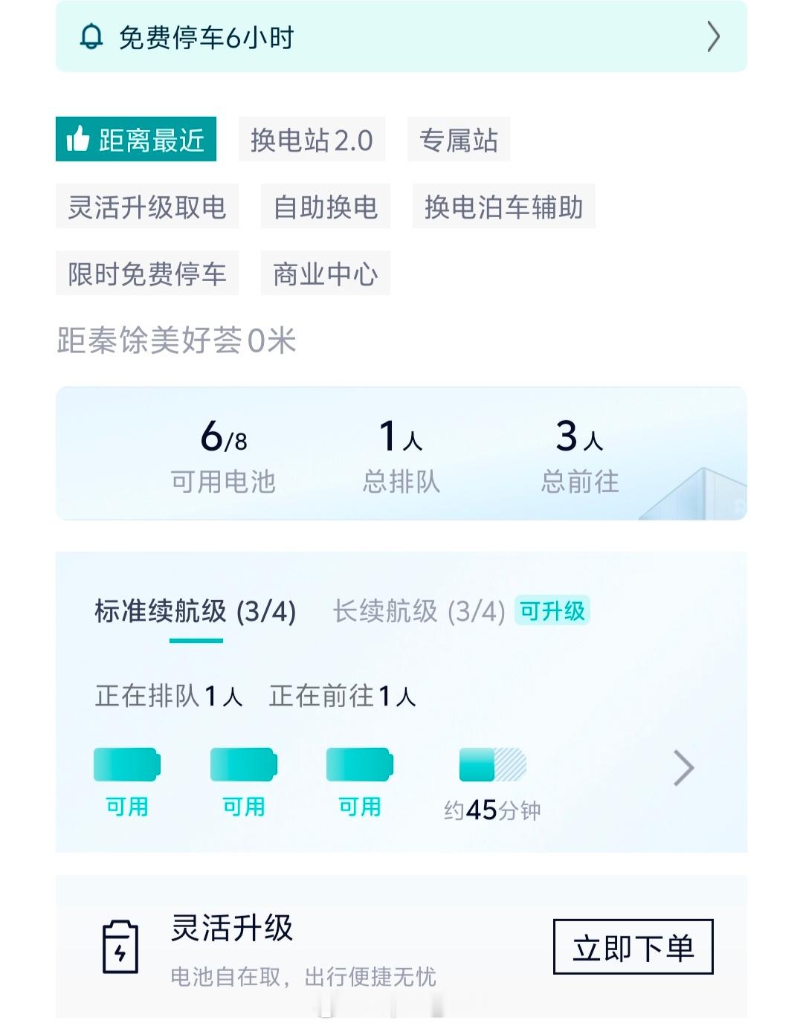The image size is (803, 1026).
Task: Select the second available battery icon
Action: click(244, 764)
